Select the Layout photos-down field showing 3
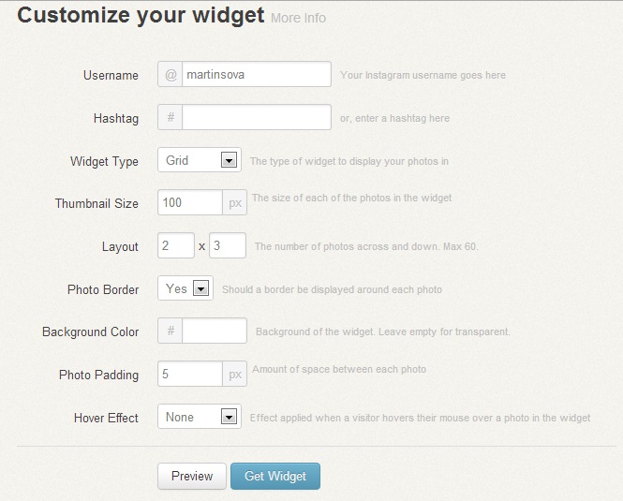Viewport: 623px width, 501px height. (228, 245)
